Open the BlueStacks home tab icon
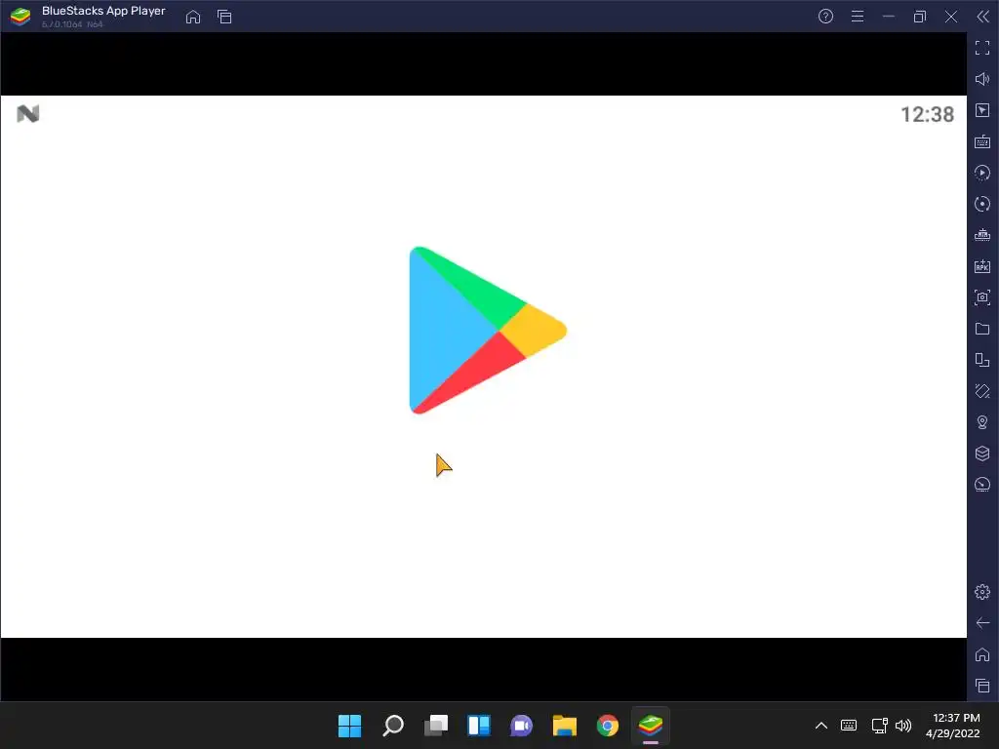This screenshot has height=749, width=999. (x=193, y=17)
